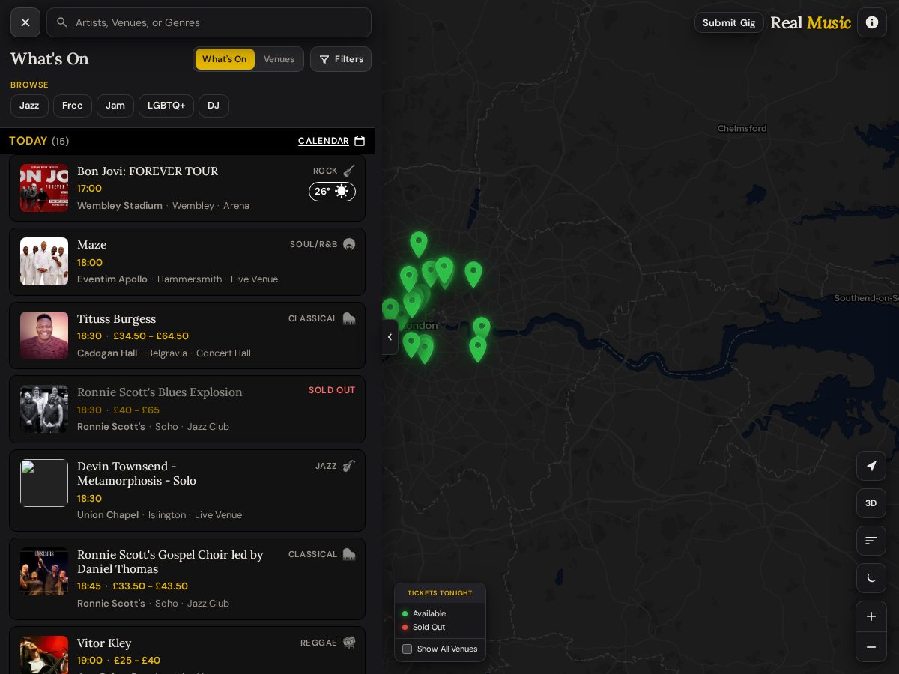This screenshot has width=899, height=674.
Task: Browse the LGBTQ+ category chip
Action: click(x=166, y=106)
